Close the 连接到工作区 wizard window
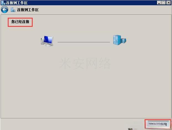The image size is (172, 130). (168, 3)
